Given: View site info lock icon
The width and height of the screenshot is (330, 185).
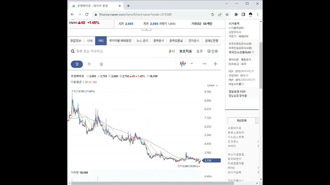Looking at the screenshot, I should pos(96,15).
